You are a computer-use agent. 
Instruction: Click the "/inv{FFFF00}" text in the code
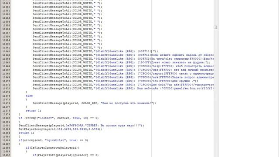tap(161, 81)
